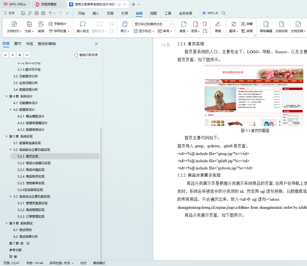Click the compare documents icon (比较)
The width and height of the screenshot is (307, 266).
coord(29,27)
